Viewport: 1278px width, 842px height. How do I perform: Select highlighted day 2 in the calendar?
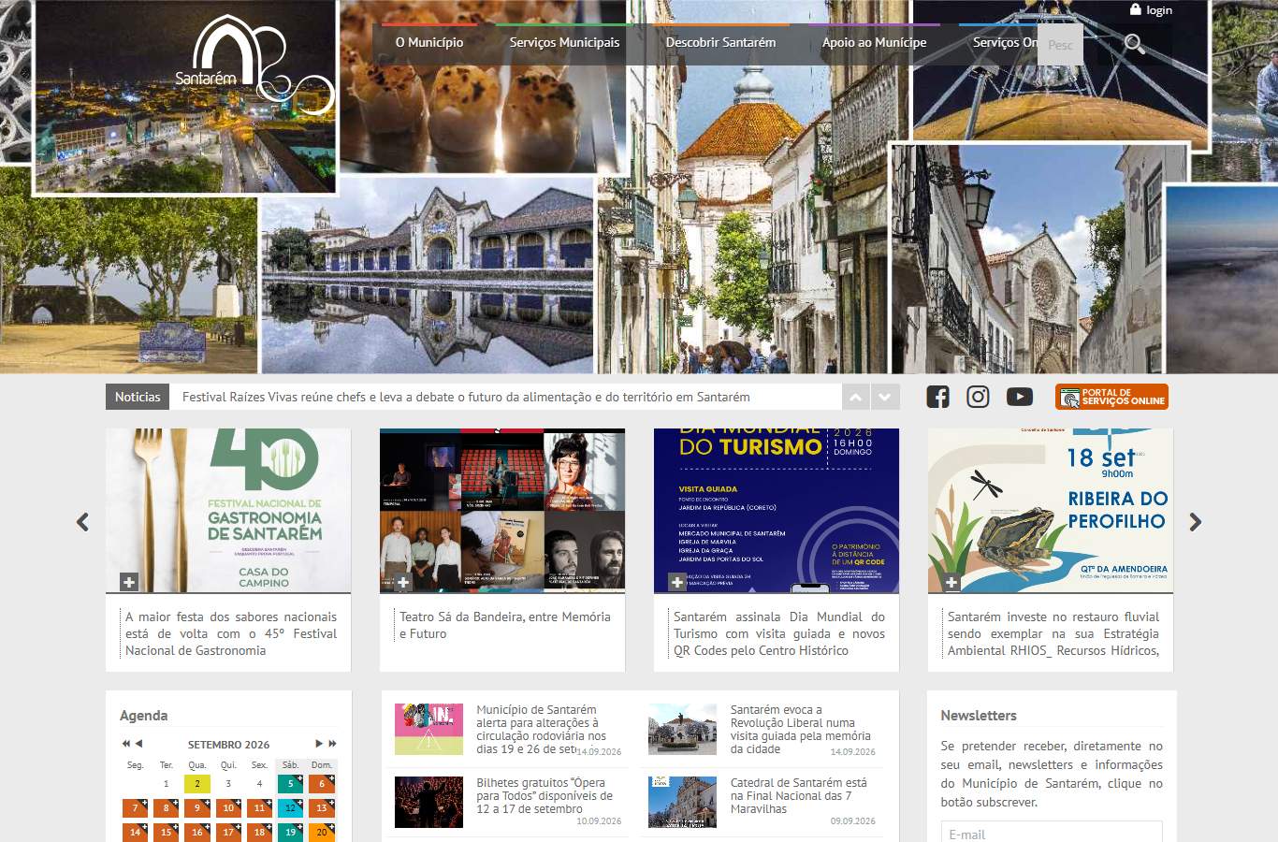197,784
